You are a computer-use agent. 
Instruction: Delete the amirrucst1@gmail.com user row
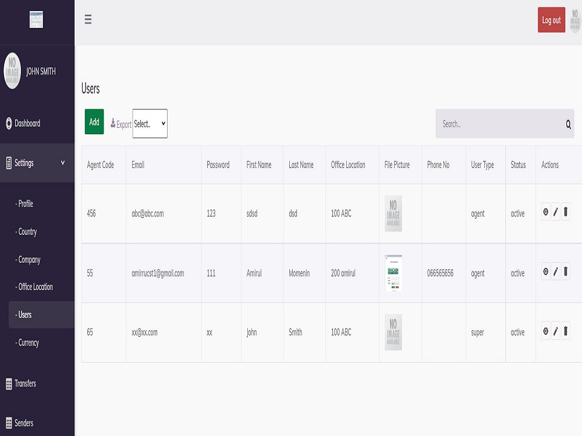[566, 271]
